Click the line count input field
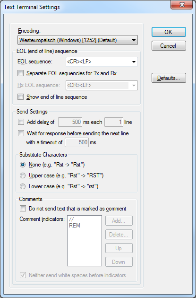This screenshot has width=196, height=298. pos(114,122)
